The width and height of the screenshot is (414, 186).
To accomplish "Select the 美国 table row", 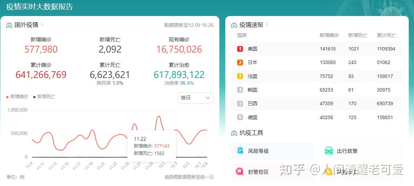I will click(x=317, y=49).
